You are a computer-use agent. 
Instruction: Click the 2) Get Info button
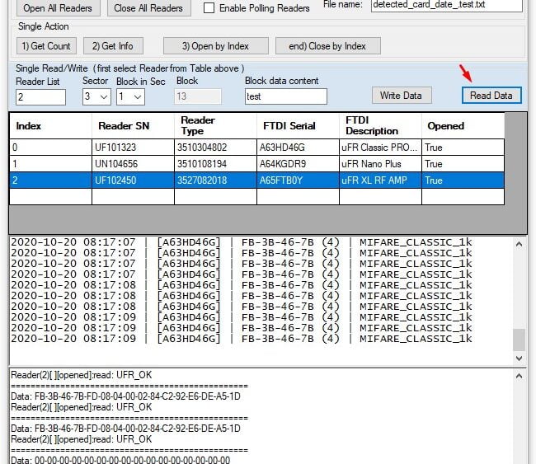pos(112,46)
